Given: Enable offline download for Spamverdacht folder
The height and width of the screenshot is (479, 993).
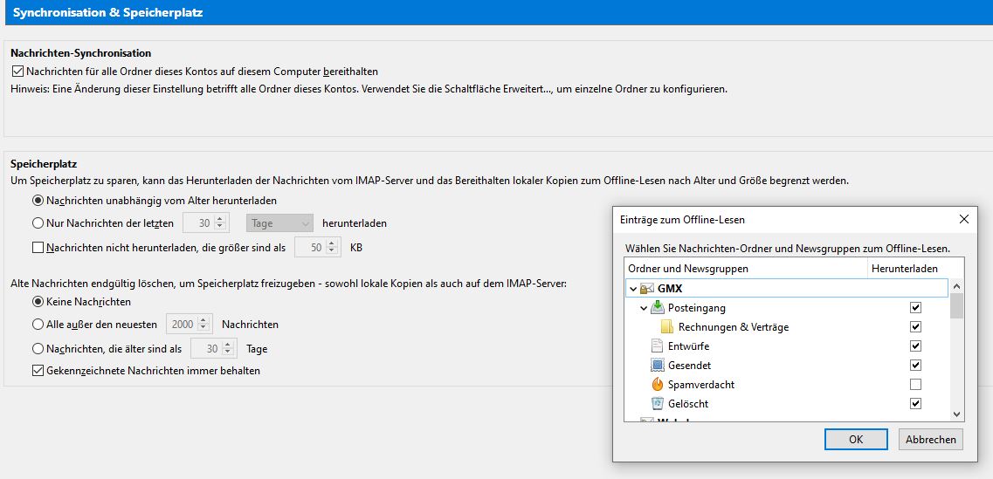Looking at the screenshot, I should pyautogui.click(x=915, y=385).
